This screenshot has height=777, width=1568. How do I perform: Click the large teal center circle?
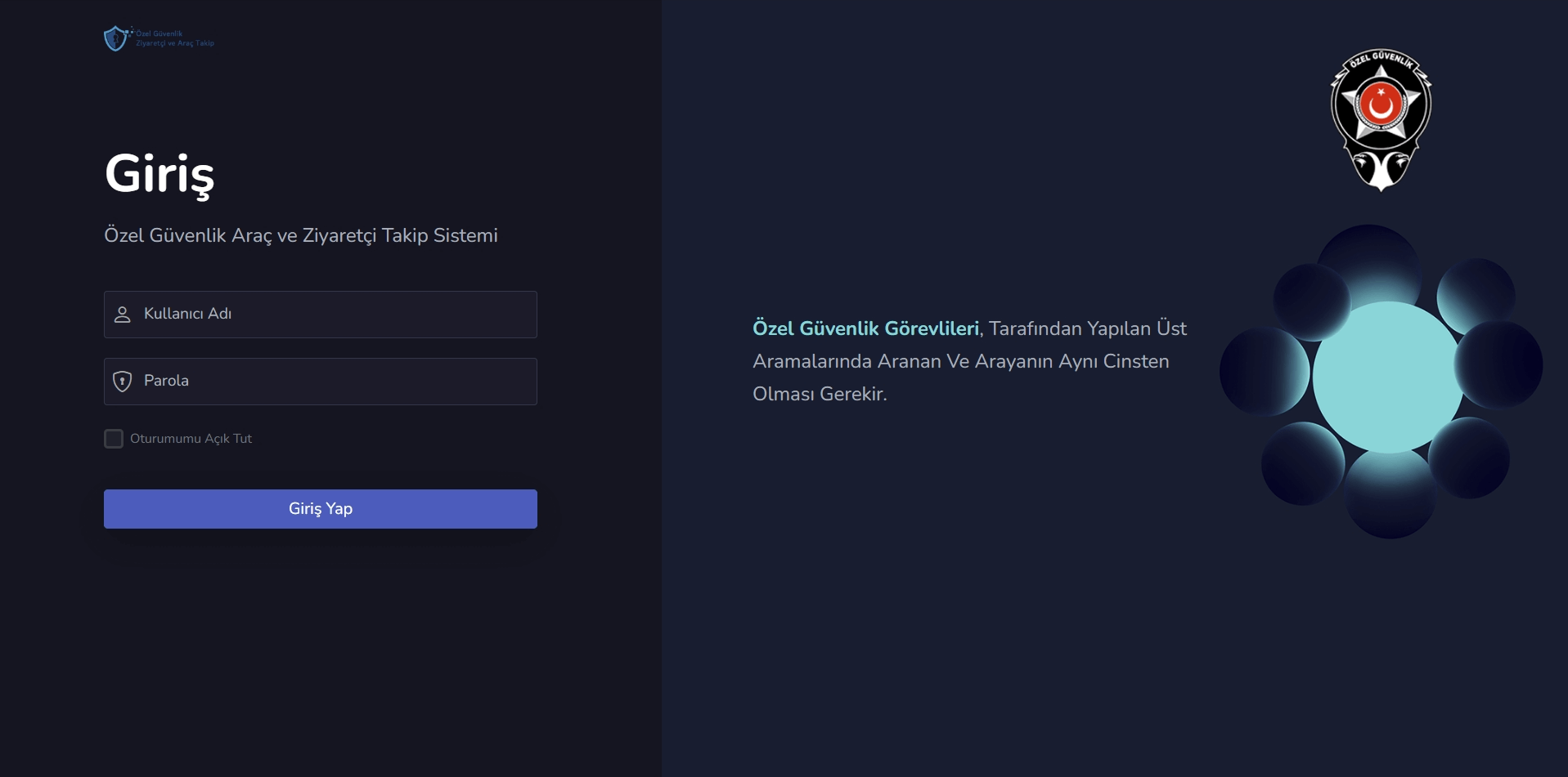[x=1387, y=377]
